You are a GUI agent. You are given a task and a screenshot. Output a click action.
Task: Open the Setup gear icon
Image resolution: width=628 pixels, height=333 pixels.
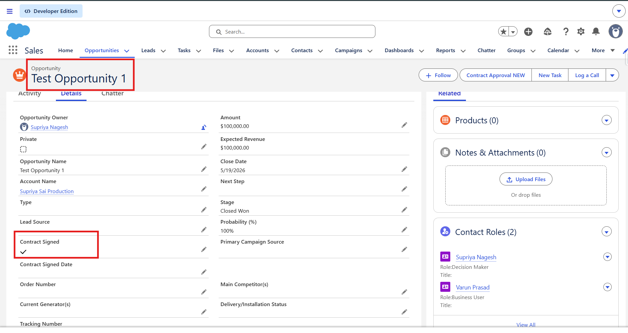[581, 32]
